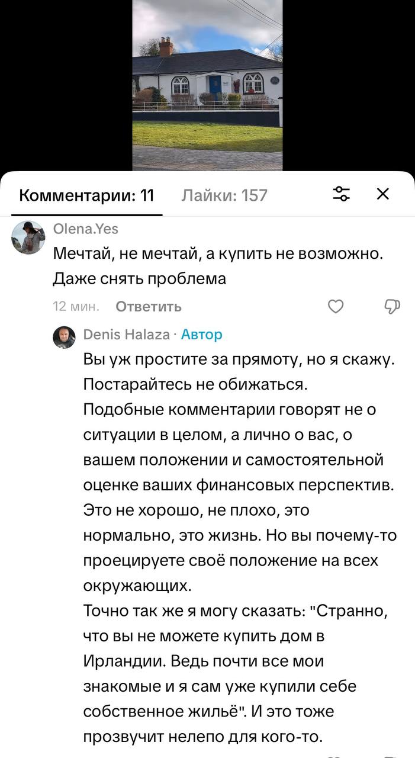
Task: Tap the Olena.Yes username
Action: tap(86, 229)
